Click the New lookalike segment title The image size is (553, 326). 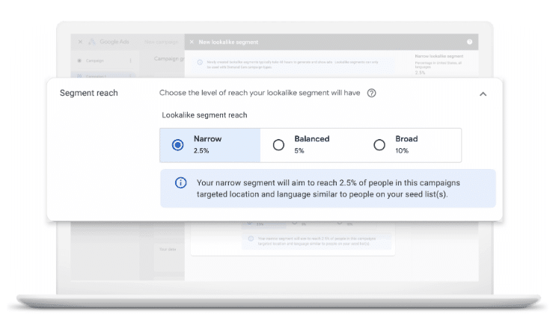tap(228, 42)
